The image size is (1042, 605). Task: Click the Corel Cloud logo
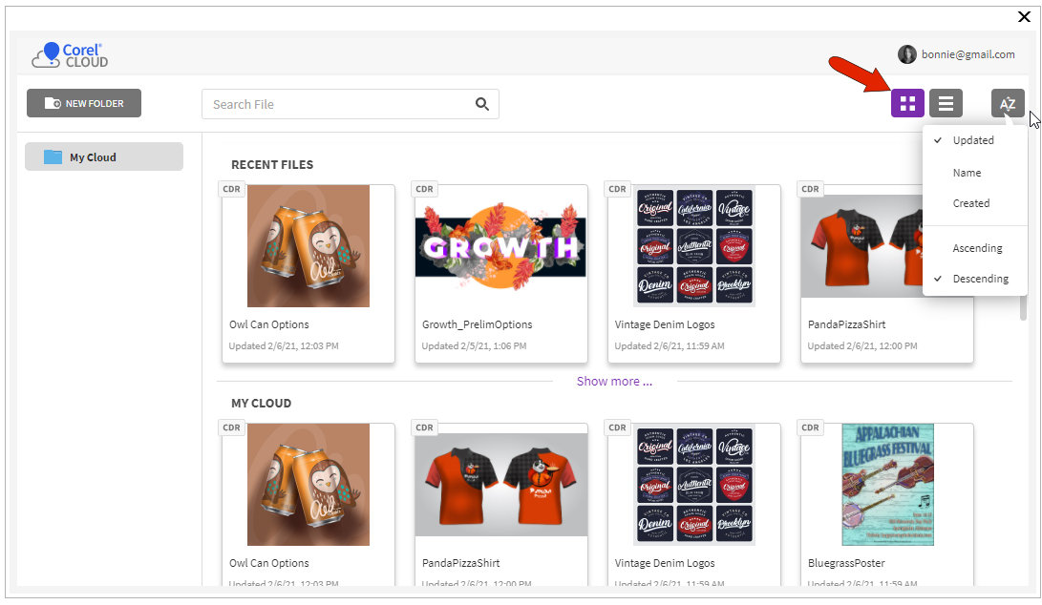pyautogui.click(x=70, y=55)
